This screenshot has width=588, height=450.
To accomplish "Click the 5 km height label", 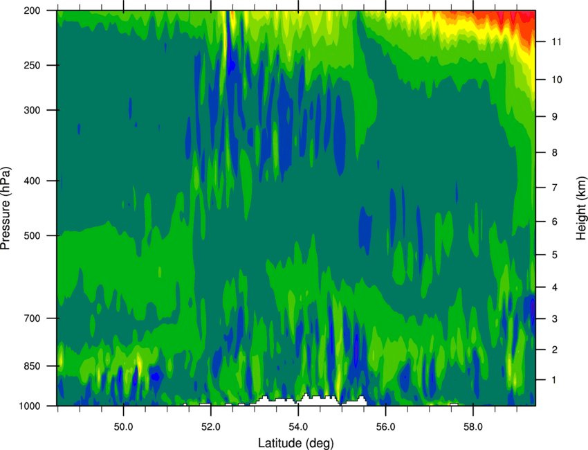I will [555, 255].
